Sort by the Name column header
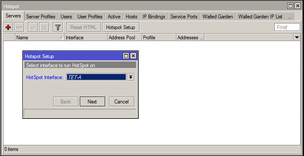This screenshot has height=156, width=304. [40, 38]
